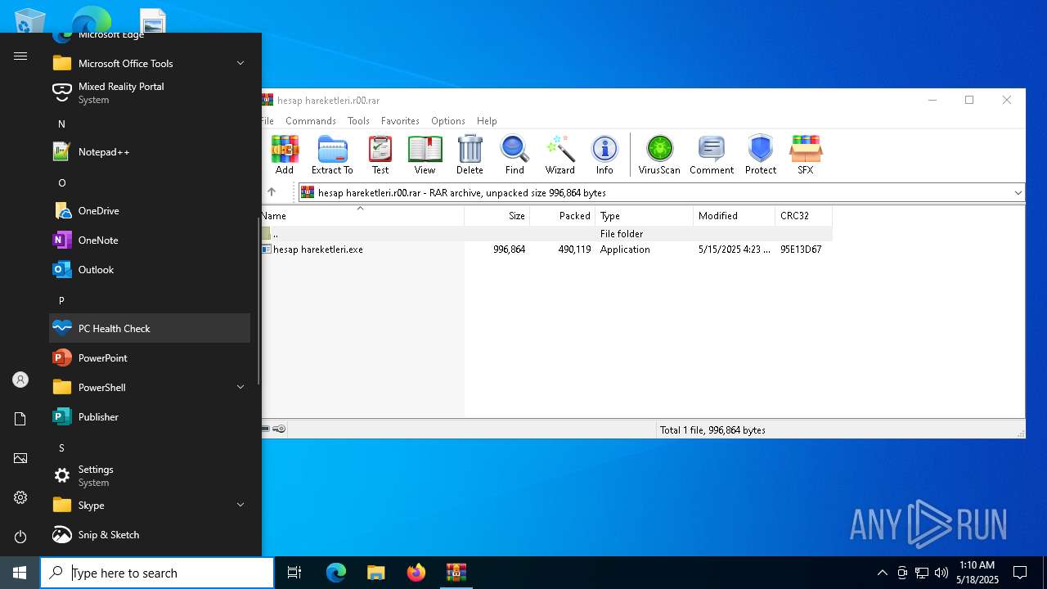Select hesap hareketleri.exe file row
This screenshot has height=589, width=1047.
click(546, 250)
